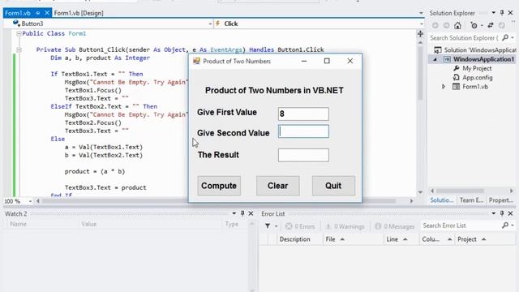Viewport: 519px width, 292px height.
Task: Close the Solution Explorer panel
Action: 510,13
